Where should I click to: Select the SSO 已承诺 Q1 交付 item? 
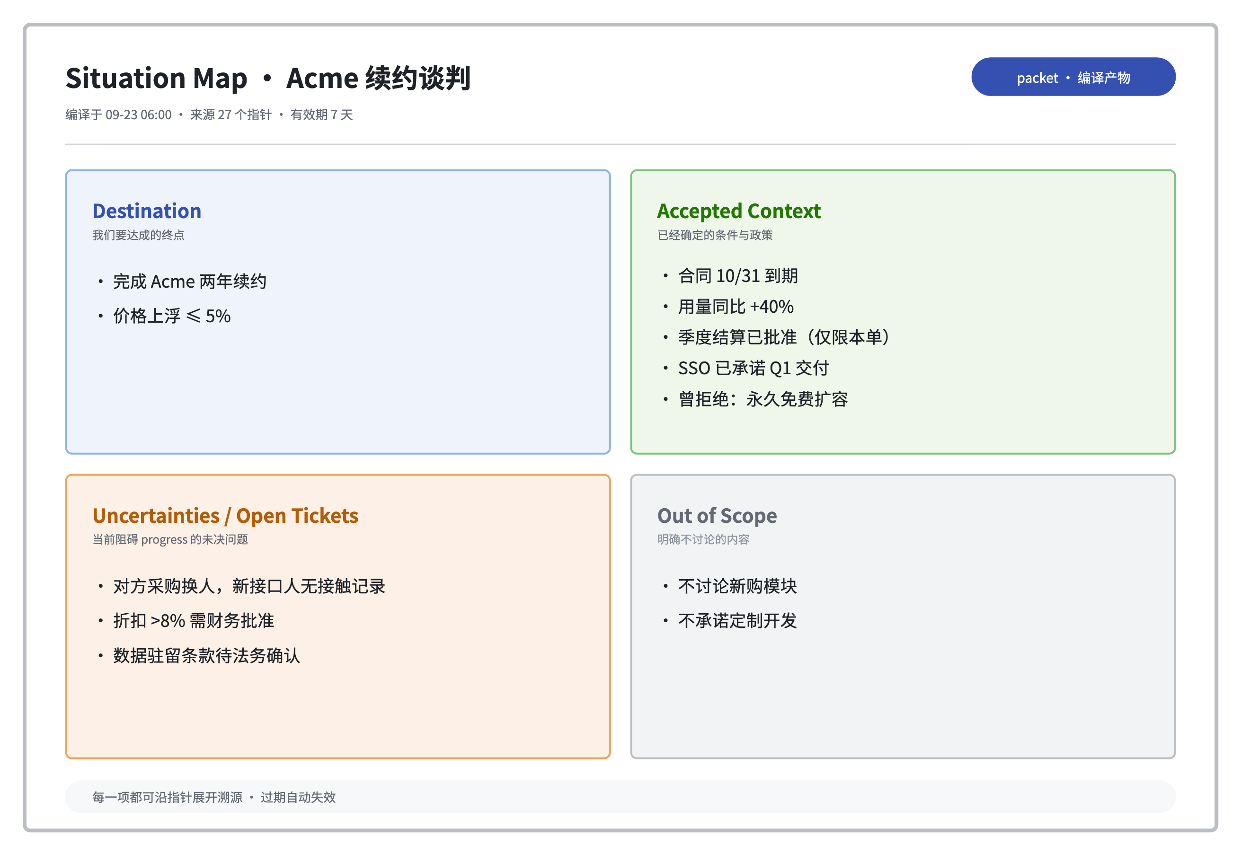click(x=753, y=368)
